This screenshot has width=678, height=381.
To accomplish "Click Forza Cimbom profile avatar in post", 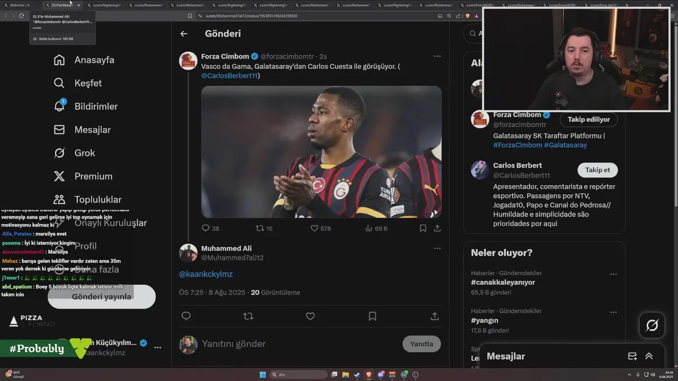I will tap(188, 61).
